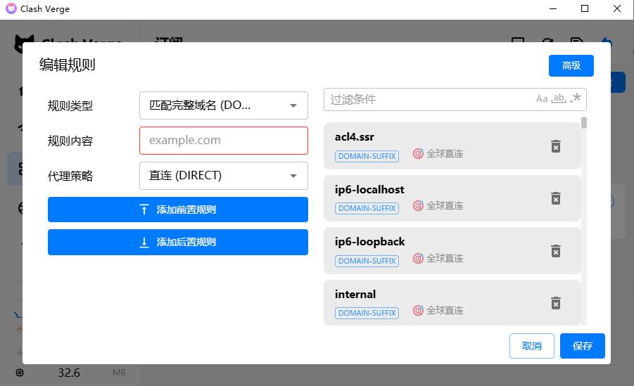Delete the internal rule

(x=556, y=303)
